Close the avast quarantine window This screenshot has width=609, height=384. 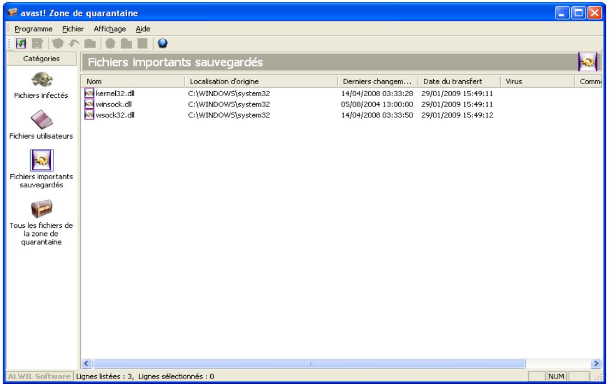(x=595, y=13)
